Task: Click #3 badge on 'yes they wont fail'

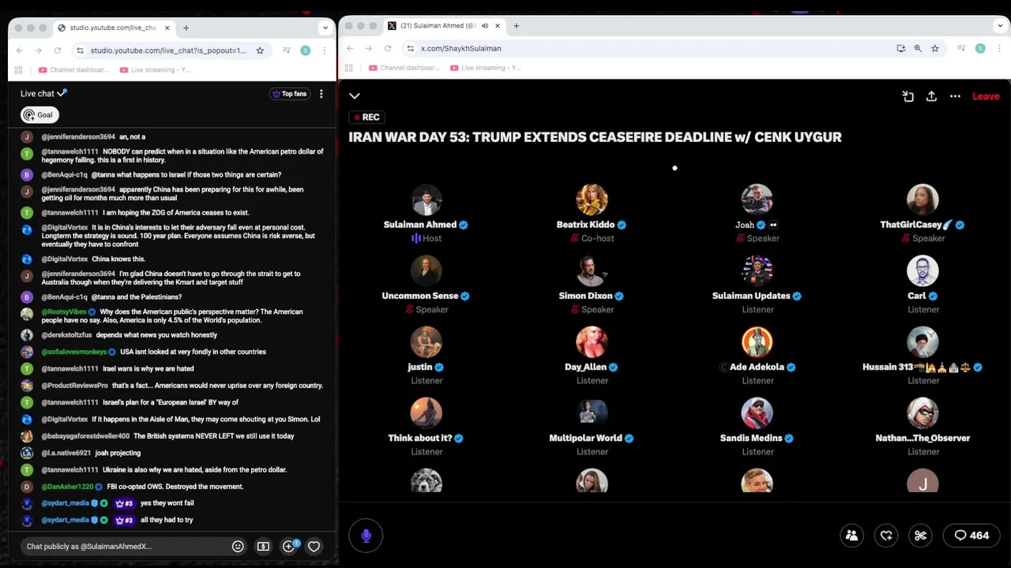Action: coord(124,503)
